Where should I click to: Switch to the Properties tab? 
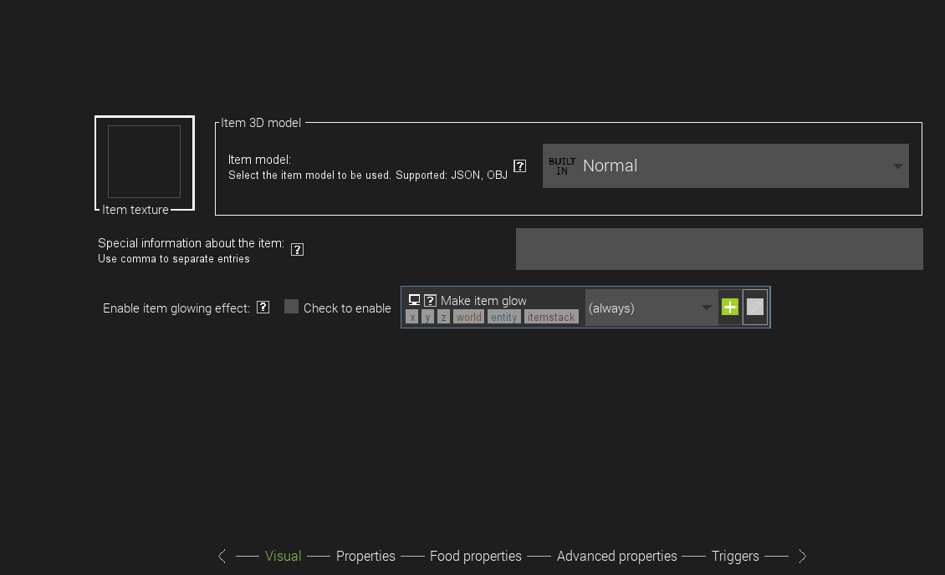[x=365, y=556]
